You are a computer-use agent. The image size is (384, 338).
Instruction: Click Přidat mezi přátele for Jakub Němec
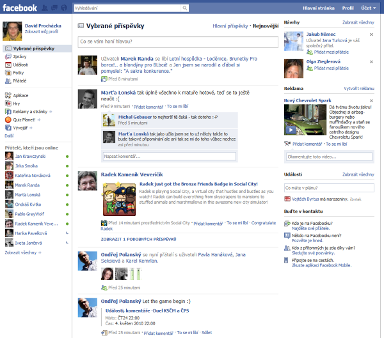332,52
